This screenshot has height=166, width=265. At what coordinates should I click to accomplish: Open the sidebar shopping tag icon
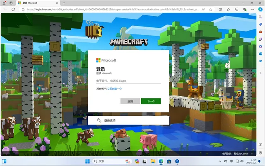tap(260, 24)
